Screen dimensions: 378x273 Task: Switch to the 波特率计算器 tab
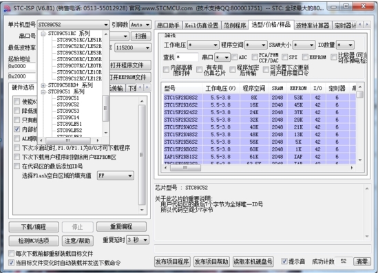[x=313, y=25]
